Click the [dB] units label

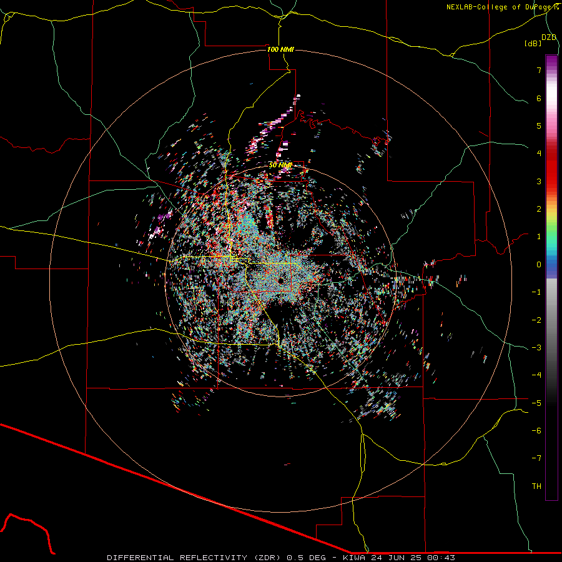click(533, 43)
